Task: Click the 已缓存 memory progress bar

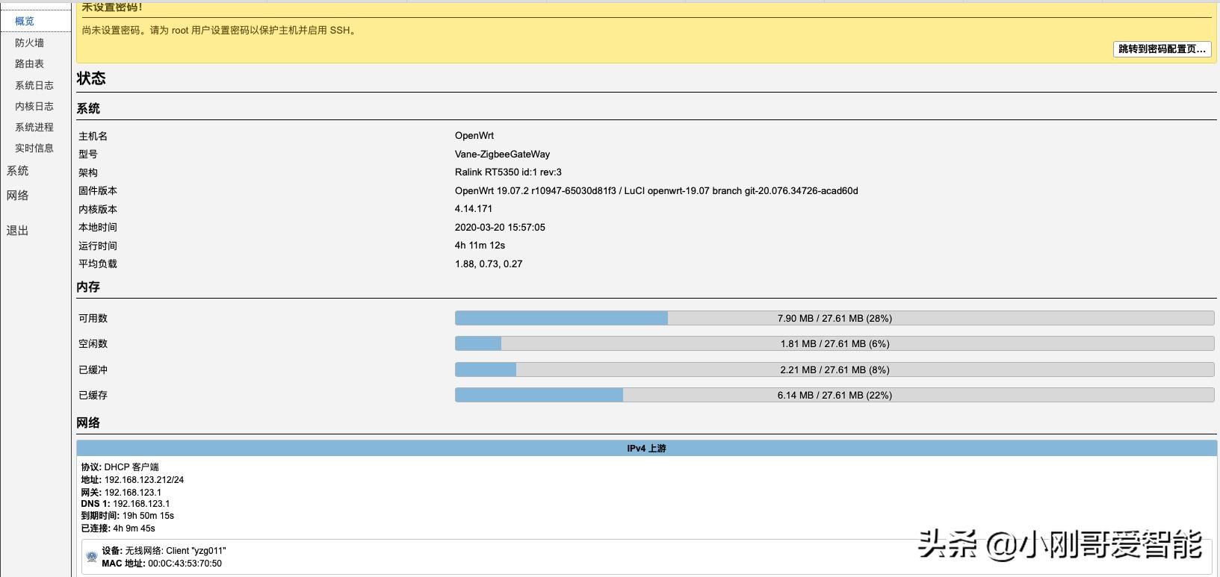Action: (x=834, y=396)
